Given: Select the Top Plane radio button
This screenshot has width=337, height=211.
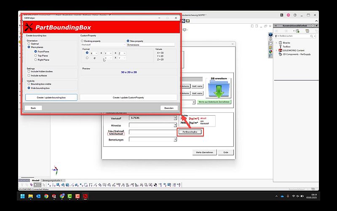Looking at the screenshot, I should pos(36,56).
